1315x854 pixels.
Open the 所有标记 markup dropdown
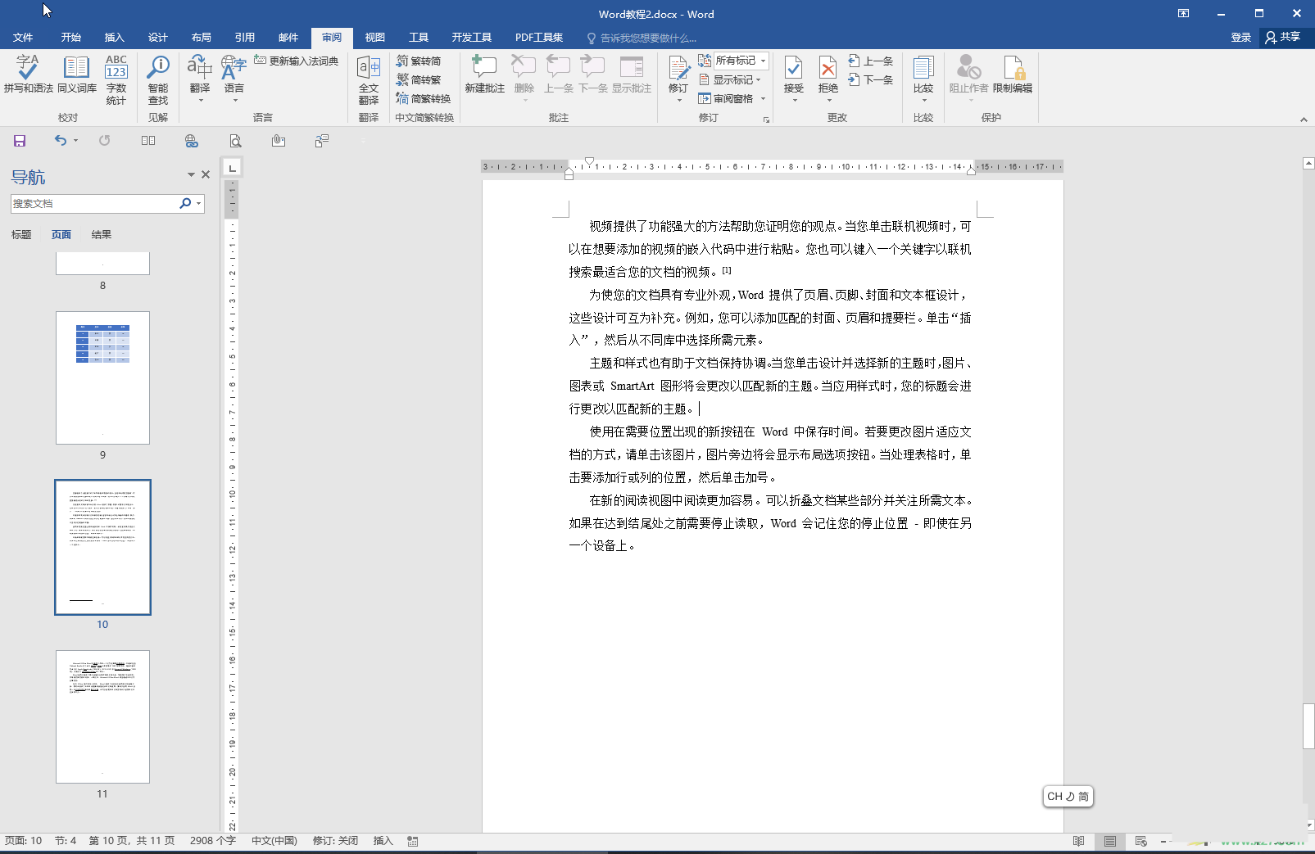pyautogui.click(x=741, y=61)
